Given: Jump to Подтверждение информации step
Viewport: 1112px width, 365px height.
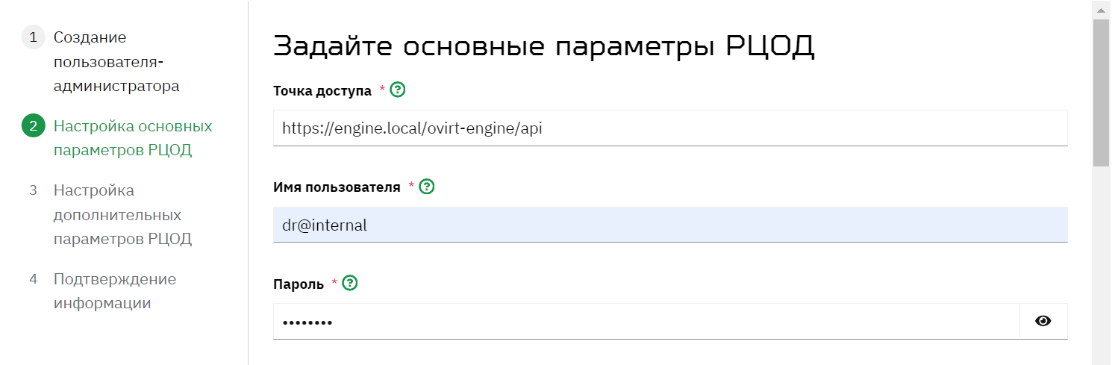Looking at the screenshot, I should click(x=115, y=291).
